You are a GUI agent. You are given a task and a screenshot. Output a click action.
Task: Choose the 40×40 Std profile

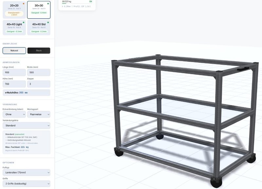tap(39, 28)
